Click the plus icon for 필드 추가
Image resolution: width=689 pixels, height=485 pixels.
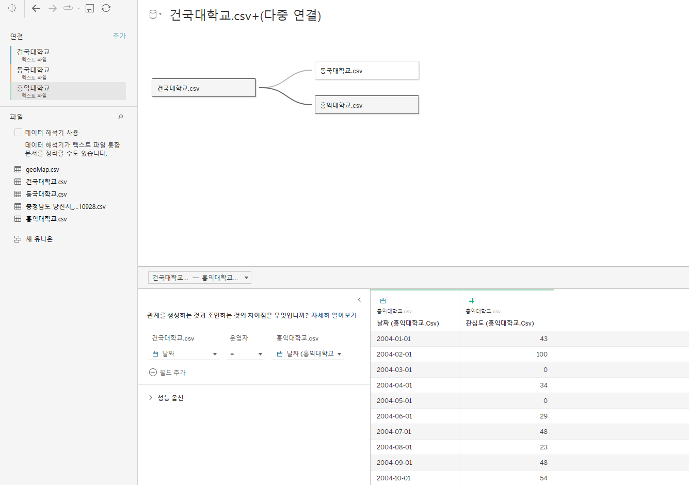pos(153,372)
